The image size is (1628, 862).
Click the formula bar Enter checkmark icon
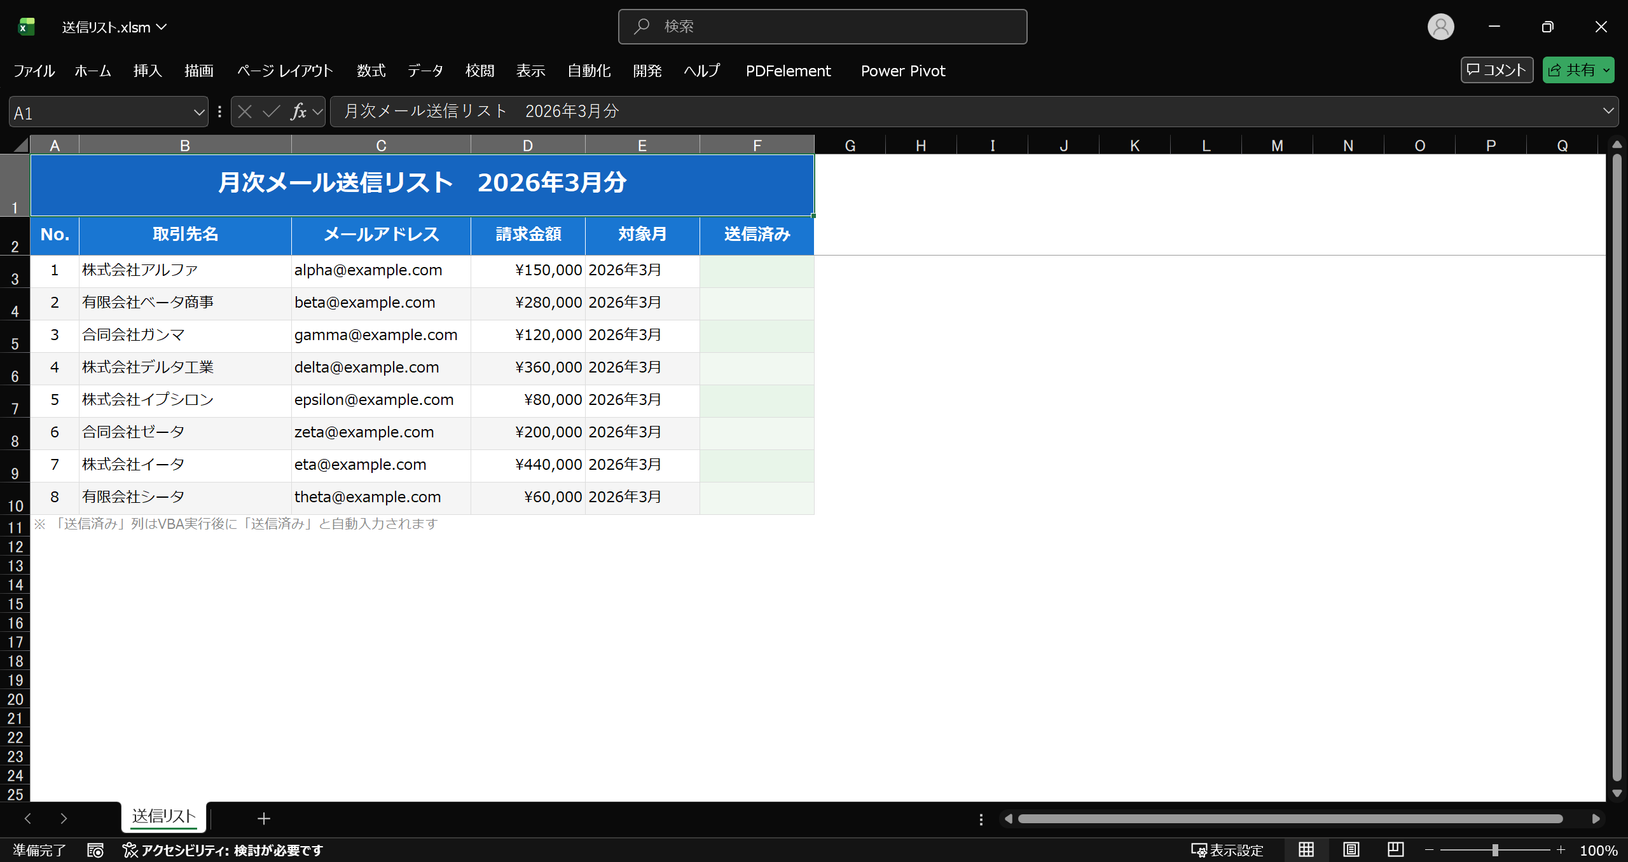272,112
